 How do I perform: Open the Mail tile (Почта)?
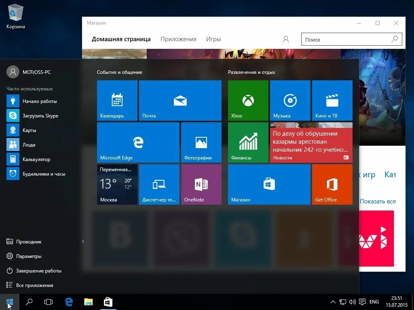180,101
